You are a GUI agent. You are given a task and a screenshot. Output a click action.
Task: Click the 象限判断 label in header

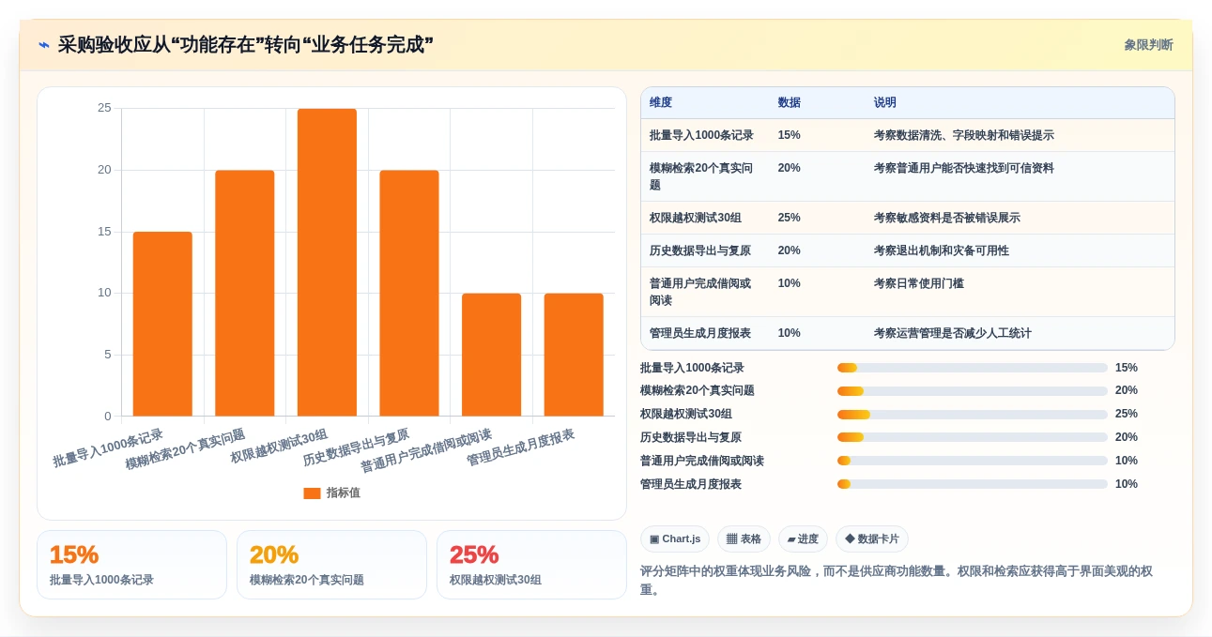[1148, 45]
